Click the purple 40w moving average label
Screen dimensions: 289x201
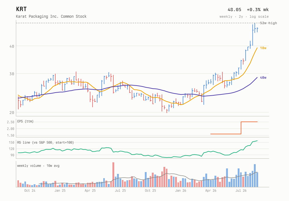pyautogui.click(x=263, y=78)
